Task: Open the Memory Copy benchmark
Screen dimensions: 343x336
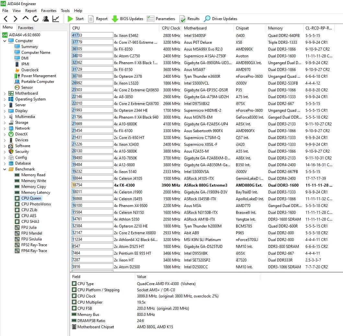Action: click(34, 187)
